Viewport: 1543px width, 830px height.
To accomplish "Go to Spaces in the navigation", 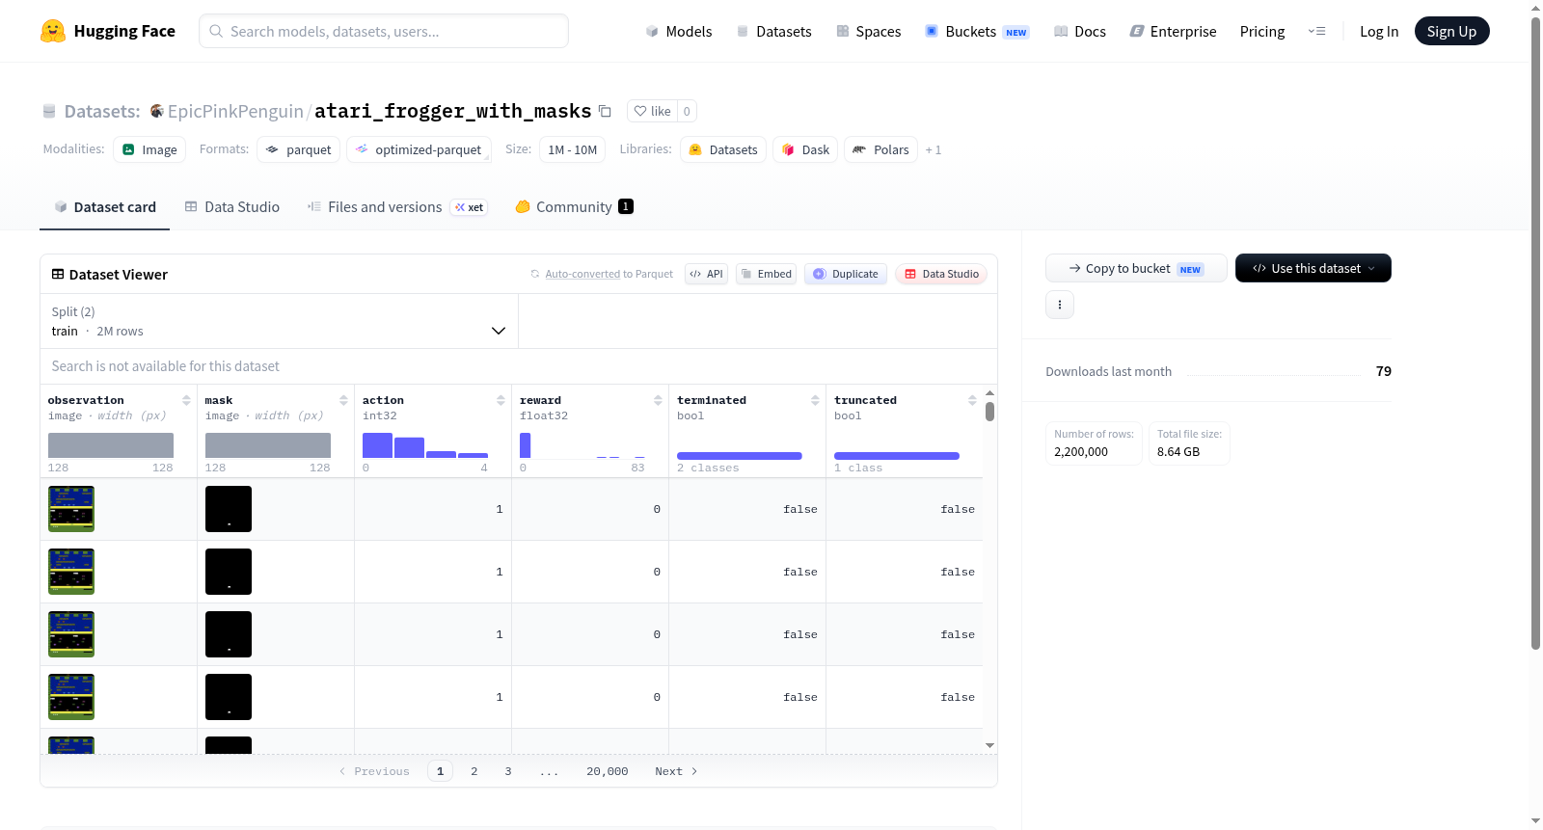I will pos(869,32).
